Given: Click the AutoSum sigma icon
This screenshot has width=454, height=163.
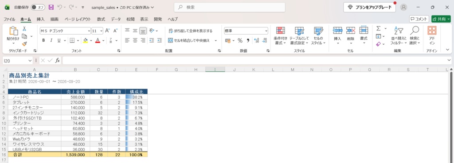Looking at the screenshot, I should 379,29.
